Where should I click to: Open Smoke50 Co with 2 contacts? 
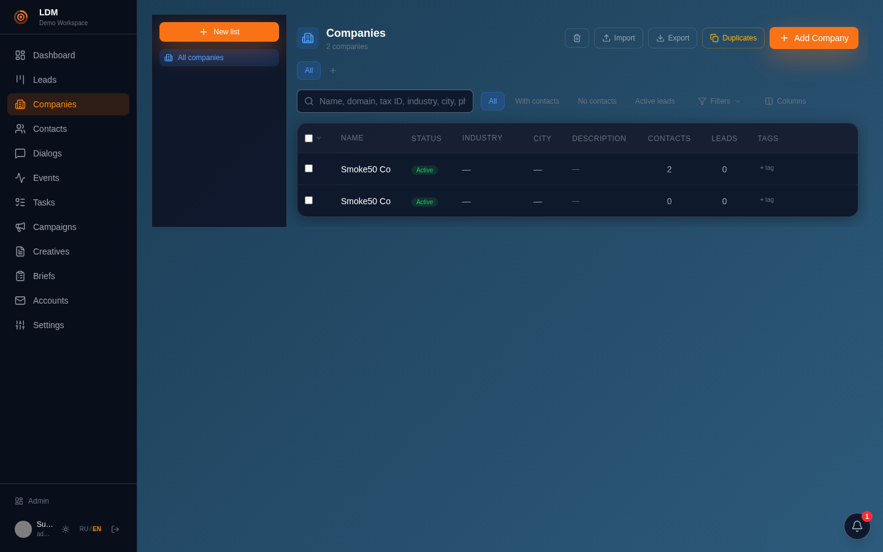365,169
